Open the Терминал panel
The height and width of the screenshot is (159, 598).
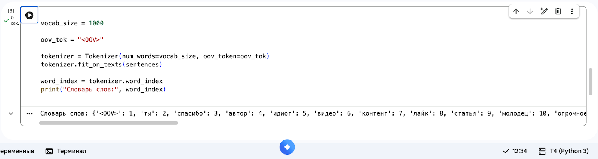[71, 151]
